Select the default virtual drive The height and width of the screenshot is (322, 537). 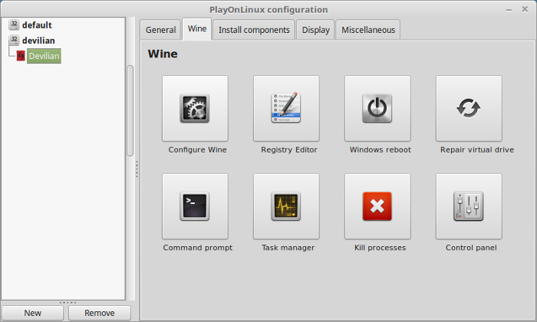pos(37,25)
